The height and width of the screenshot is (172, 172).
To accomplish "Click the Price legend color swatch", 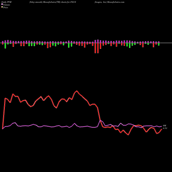I will [2, 7].
